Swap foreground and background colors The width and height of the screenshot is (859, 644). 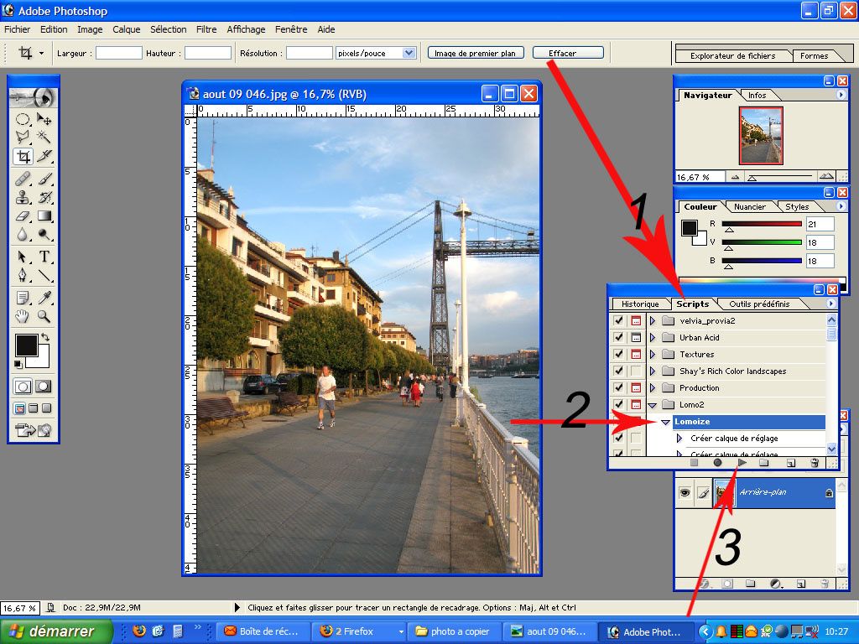(45, 337)
